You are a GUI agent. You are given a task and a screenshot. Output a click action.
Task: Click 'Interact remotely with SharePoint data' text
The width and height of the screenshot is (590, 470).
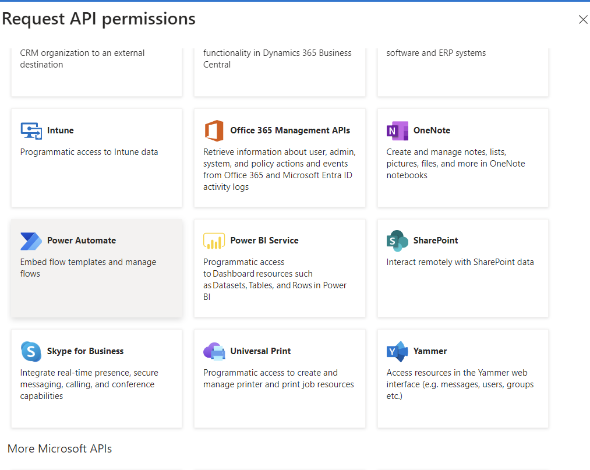tap(460, 262)
